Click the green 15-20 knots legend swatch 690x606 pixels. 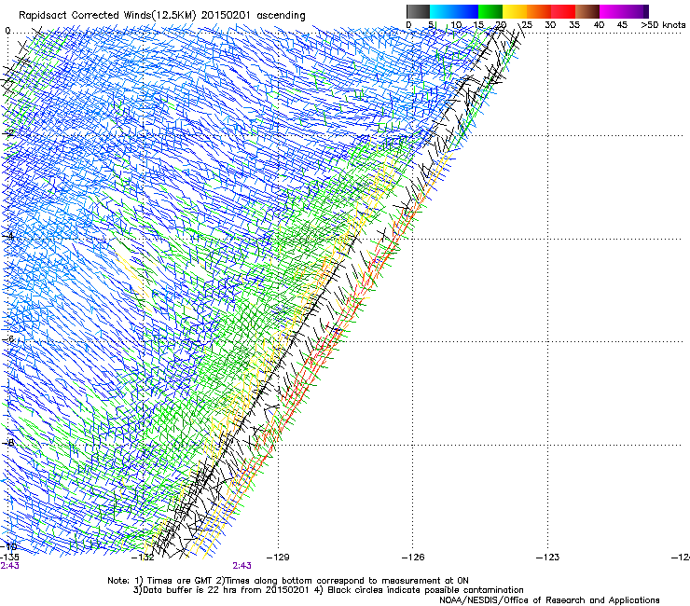pos(490,11)
